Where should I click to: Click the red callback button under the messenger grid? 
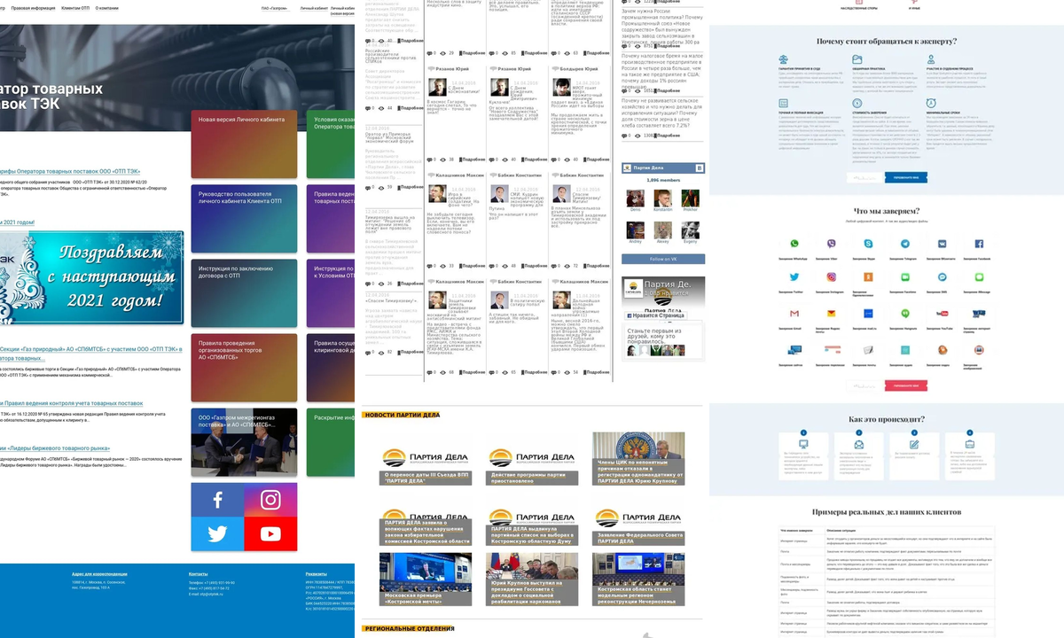906,385
